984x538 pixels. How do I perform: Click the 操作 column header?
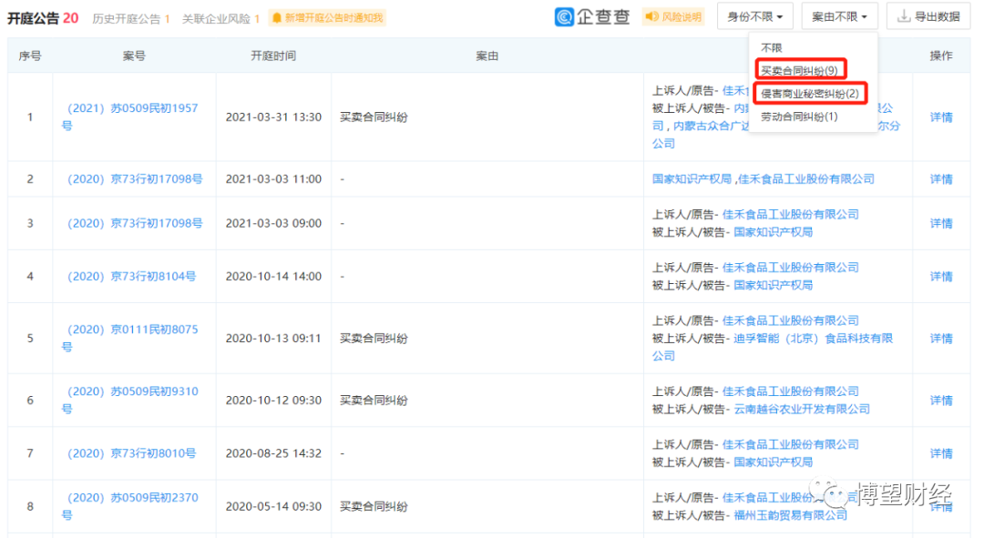940,56
